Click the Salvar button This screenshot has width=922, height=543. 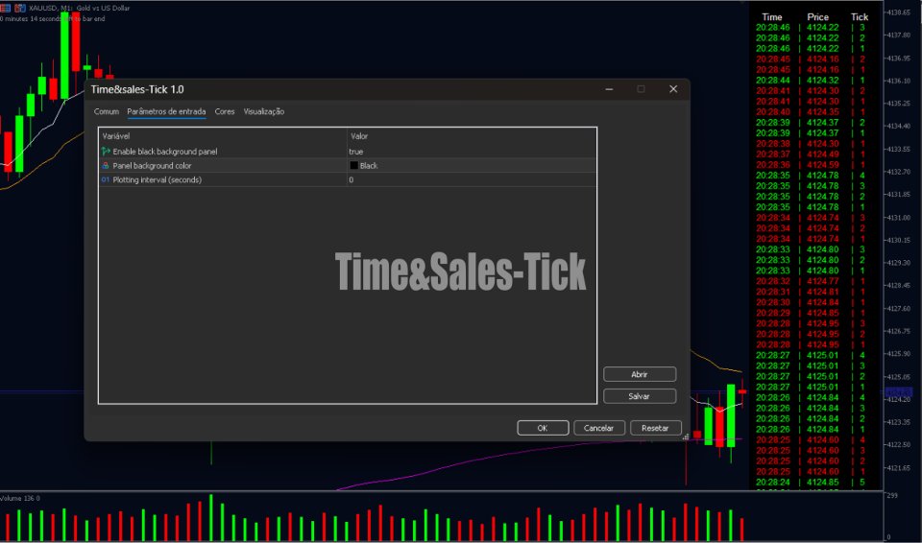(x=640, y=396)
